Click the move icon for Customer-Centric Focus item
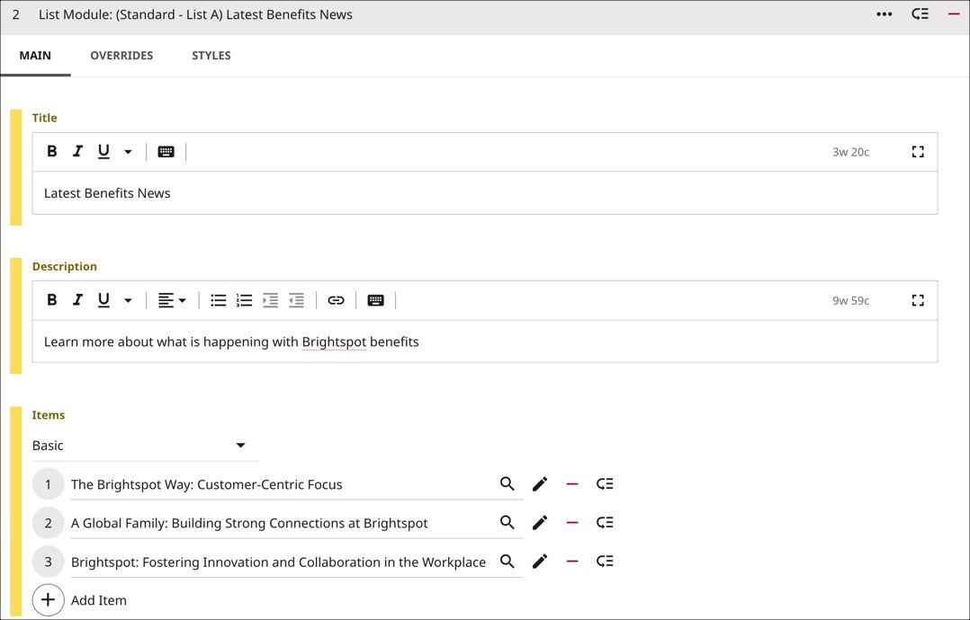Screen dimensions: 970x620 pyautogui.click(x=605, y=484)
